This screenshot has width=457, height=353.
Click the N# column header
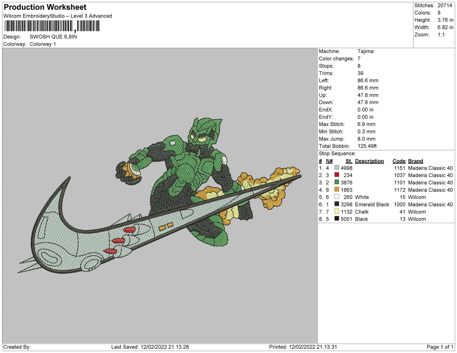329,161
